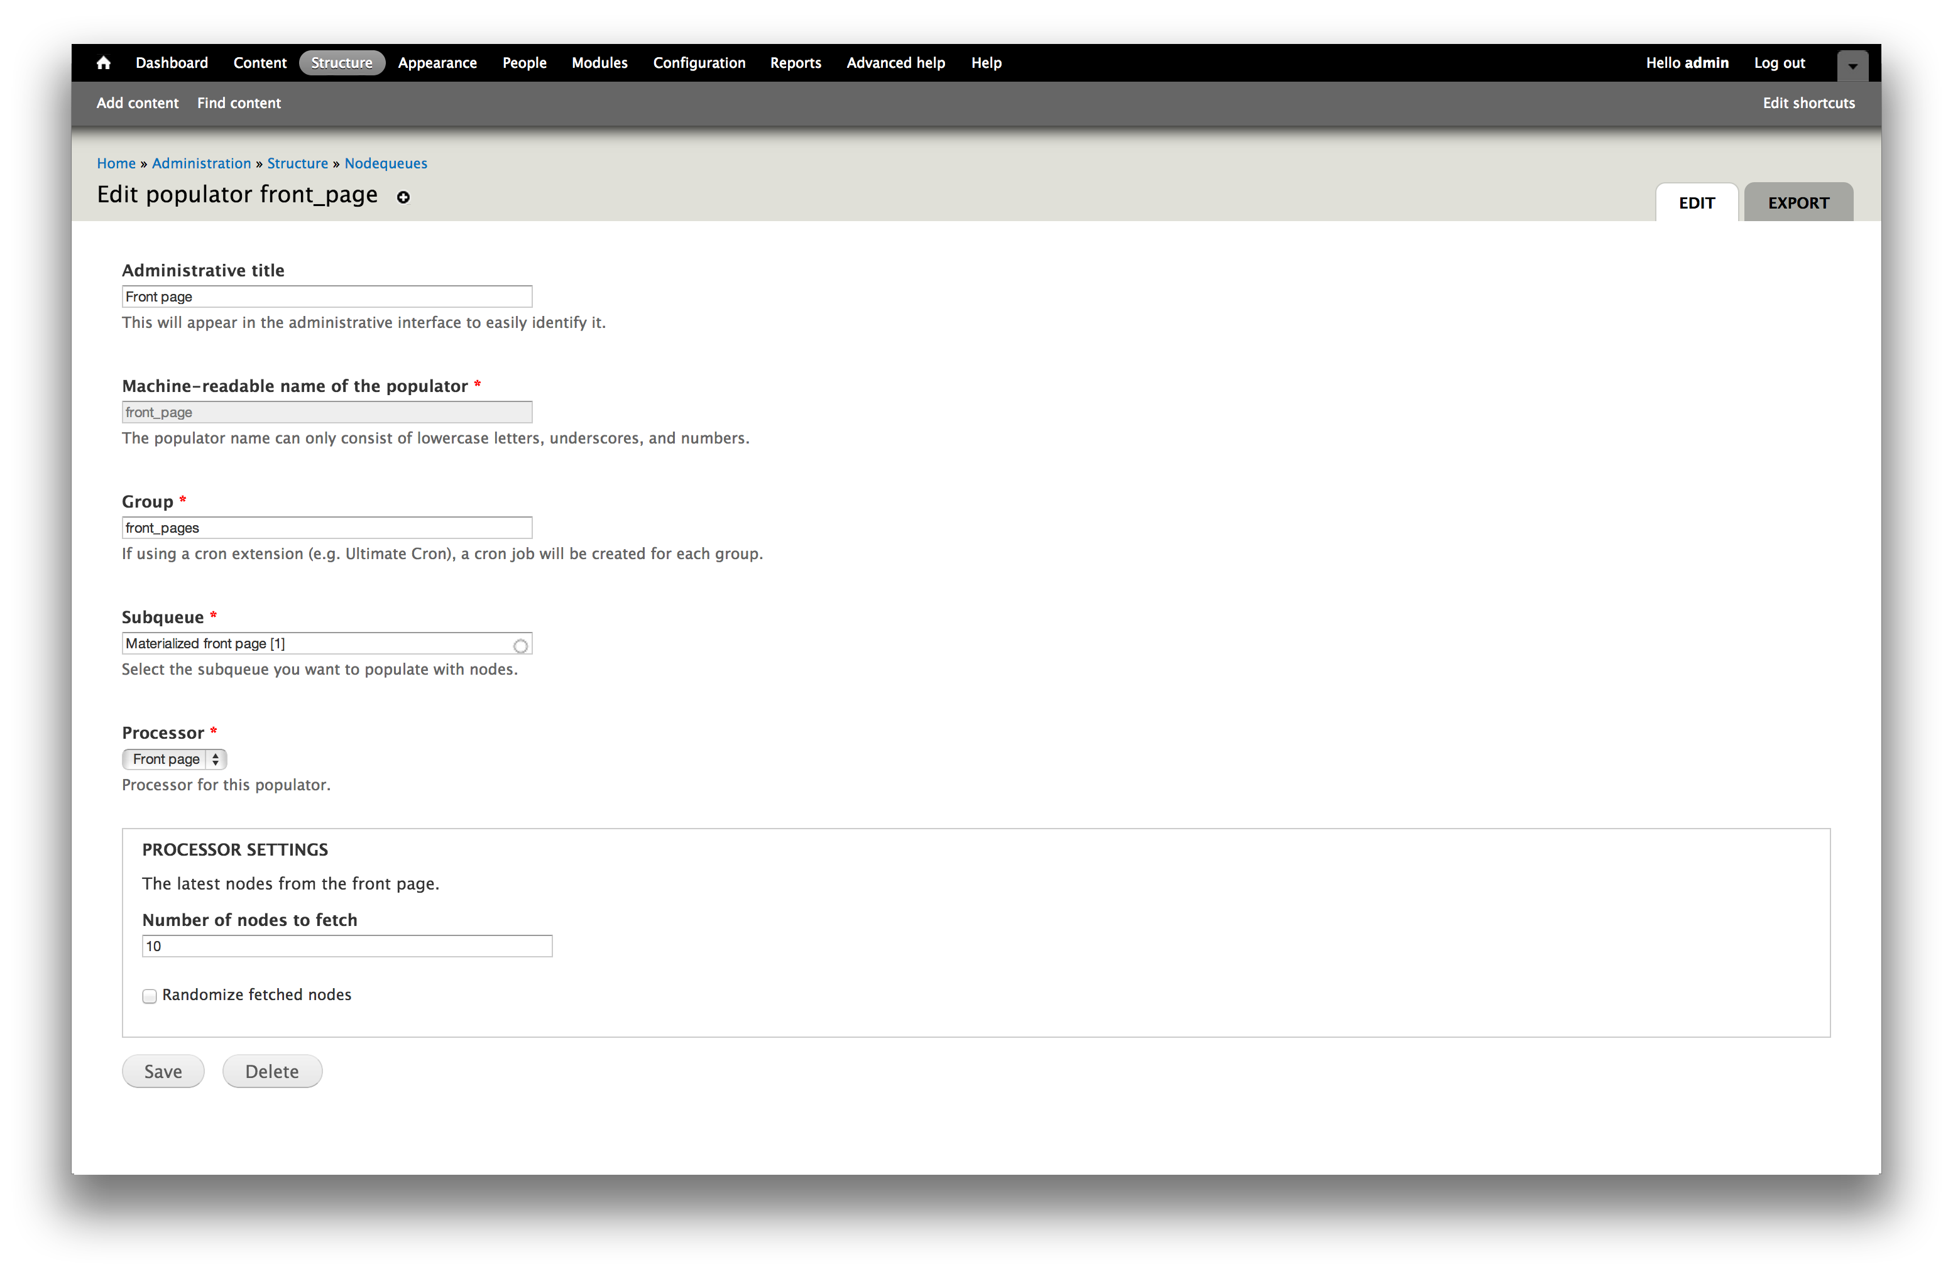Click the autocomplete circle in Subqueue field
Image resolution: width=1953 pixels, height=1274 pixels.
coord(520,646)
